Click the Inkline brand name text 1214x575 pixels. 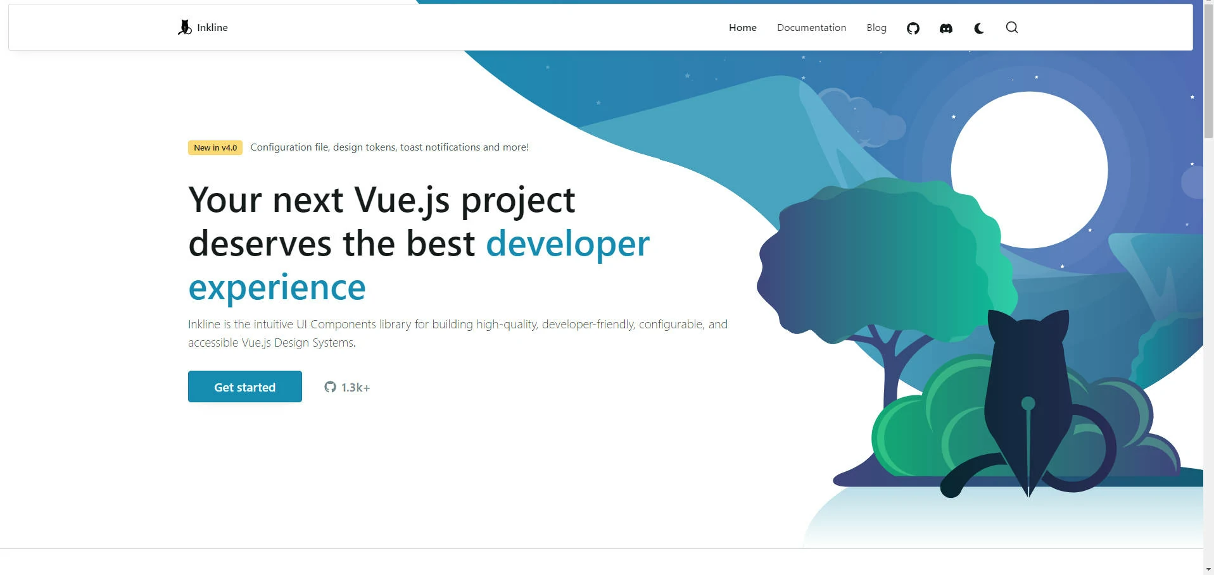click(212, 28)
